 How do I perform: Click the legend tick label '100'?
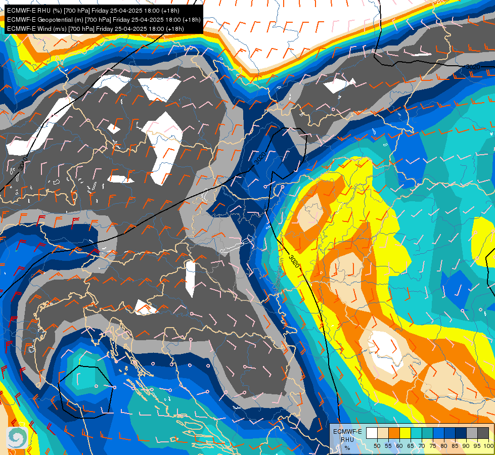tap(488, 446)
